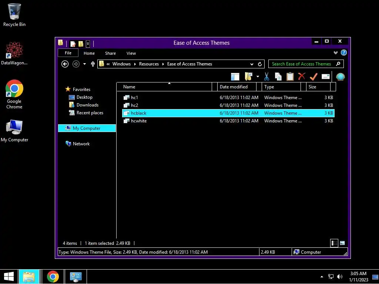Click the Refresh button in address bar

pyautogui.click(x=260, y=64)
